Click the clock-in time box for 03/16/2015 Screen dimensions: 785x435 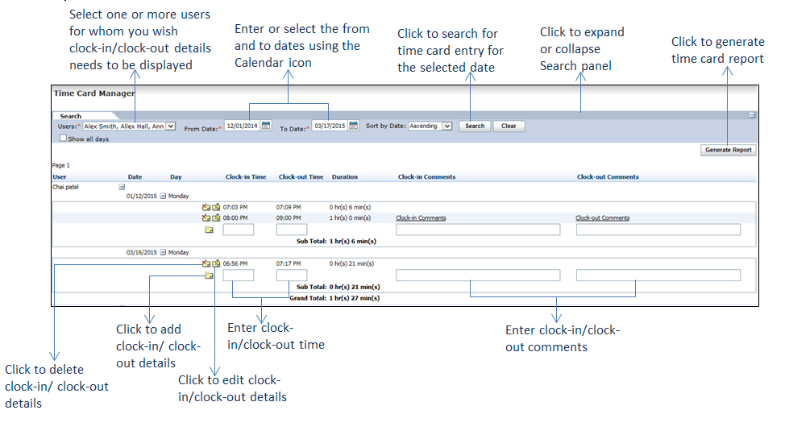point(239,275)
